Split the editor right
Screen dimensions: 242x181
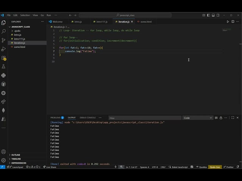[x=233, y=22]
